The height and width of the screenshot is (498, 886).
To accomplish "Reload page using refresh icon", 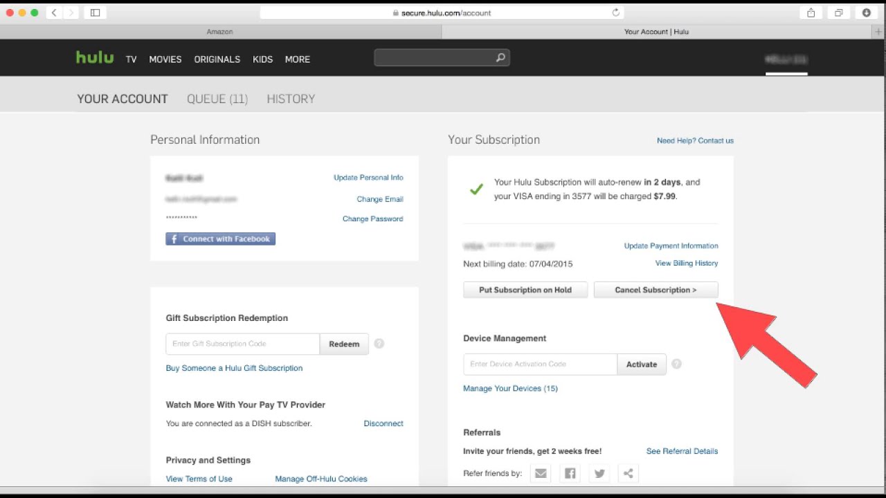I will [x=615, y=12].
